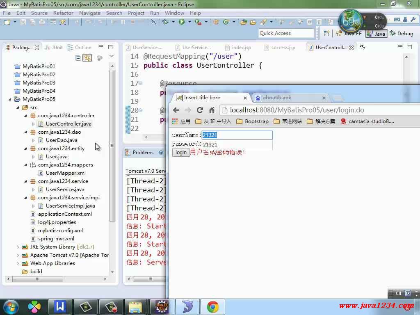
Task: Click the browser address bar URL
Action: [297, 110]
